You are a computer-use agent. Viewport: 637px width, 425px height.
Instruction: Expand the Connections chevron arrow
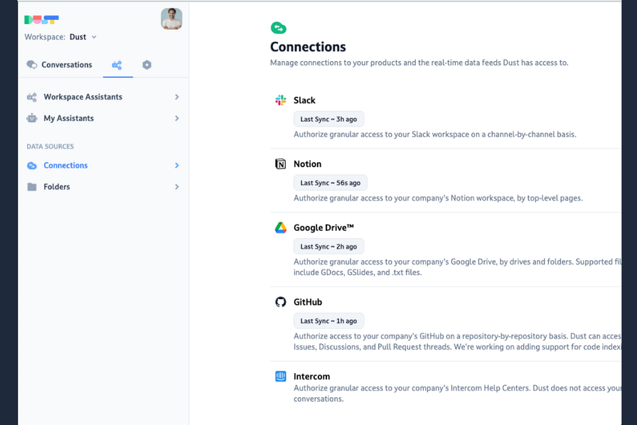177,166
